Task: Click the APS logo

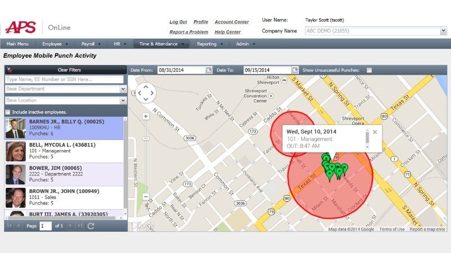Action: (21, 27)
